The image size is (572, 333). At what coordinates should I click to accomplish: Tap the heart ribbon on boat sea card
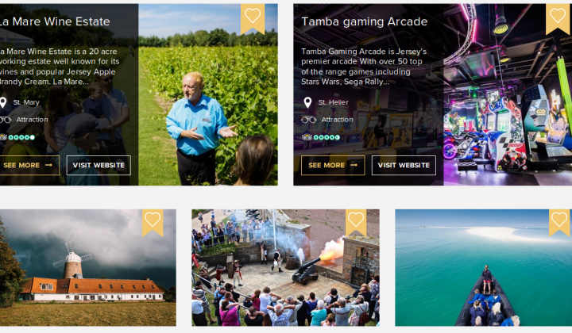559,222
